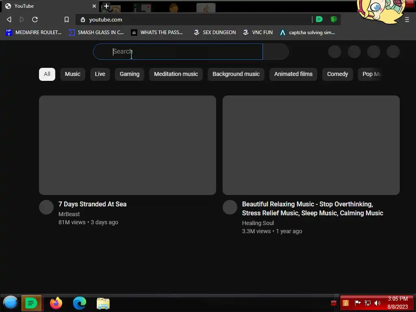
Task: Open the green chat app on the taskbar
Action: pos(31,303)
